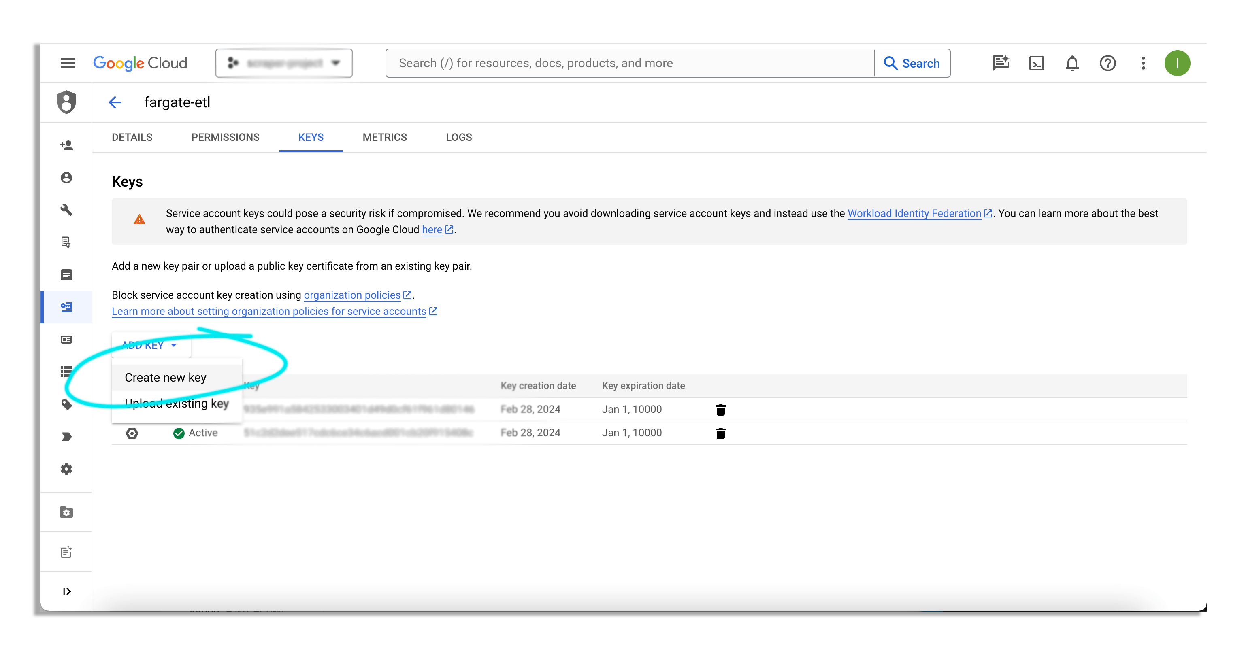Open the help question mark icon
Viewport: 1244px width, 650px height.
coord(1108,63)
